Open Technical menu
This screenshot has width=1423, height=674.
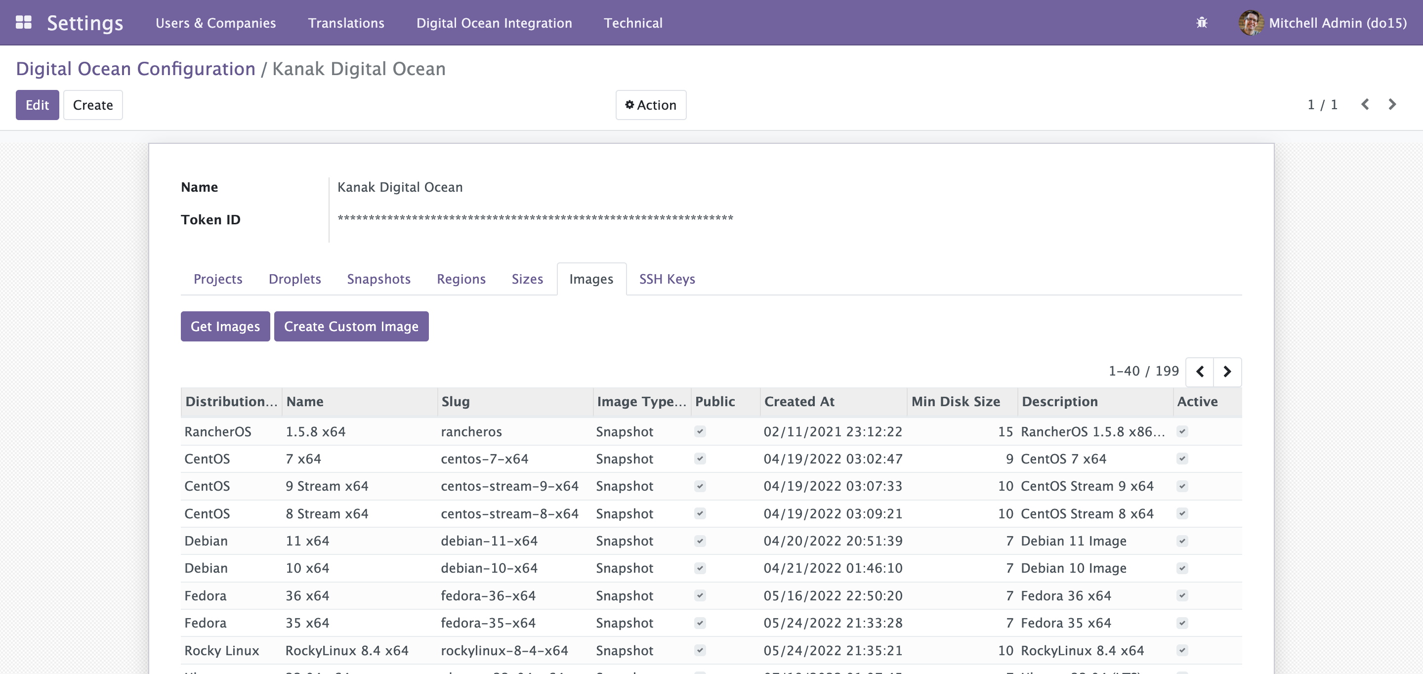point(633,23)
